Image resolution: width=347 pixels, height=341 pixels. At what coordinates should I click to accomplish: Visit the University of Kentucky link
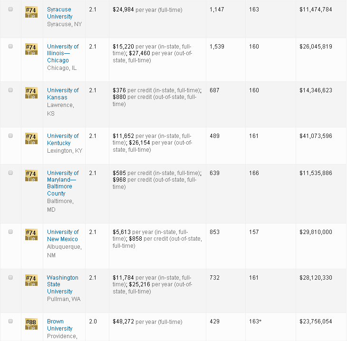(x=63, y=139)
